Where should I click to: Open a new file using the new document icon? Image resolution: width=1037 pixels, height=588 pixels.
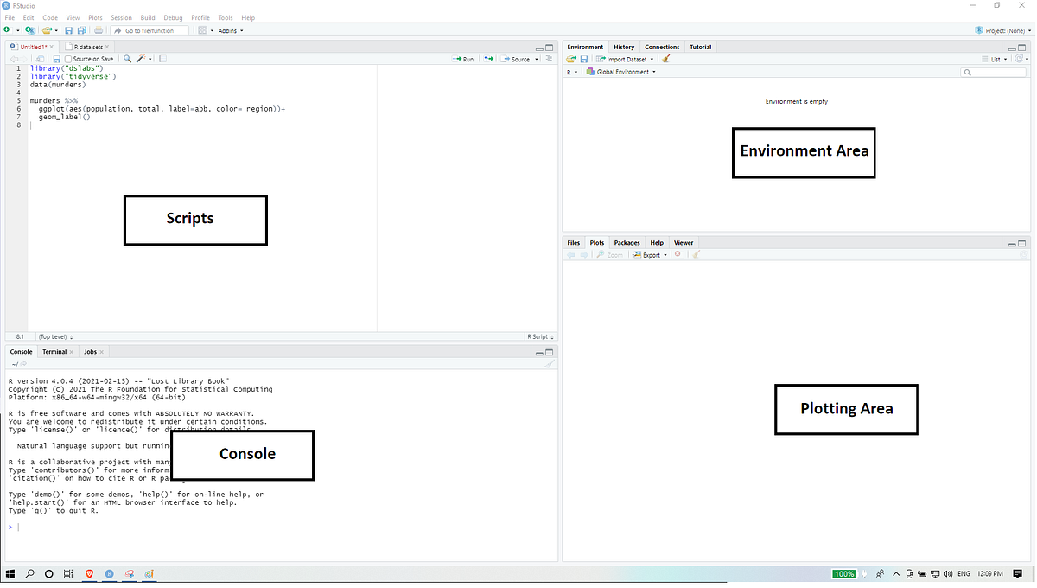click(7, 29)
